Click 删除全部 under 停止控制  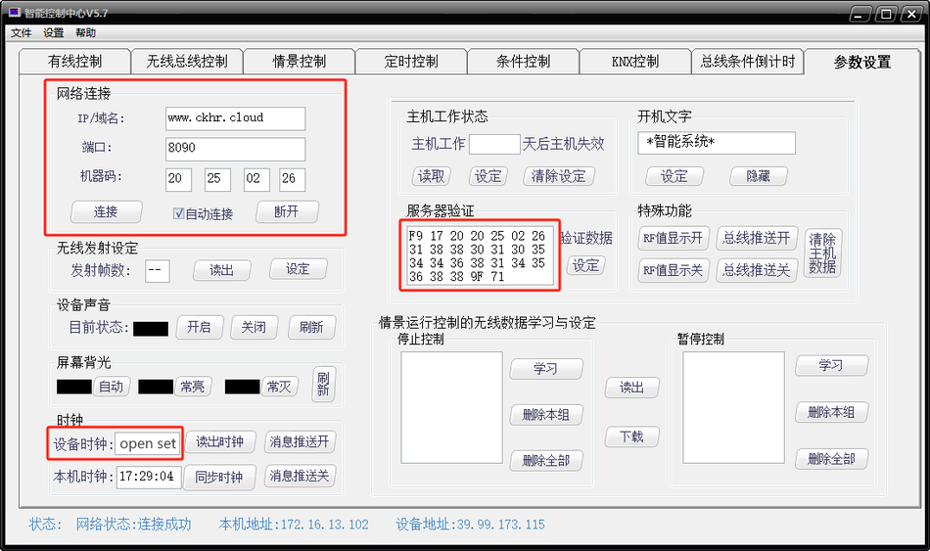[x=546, y=460]
